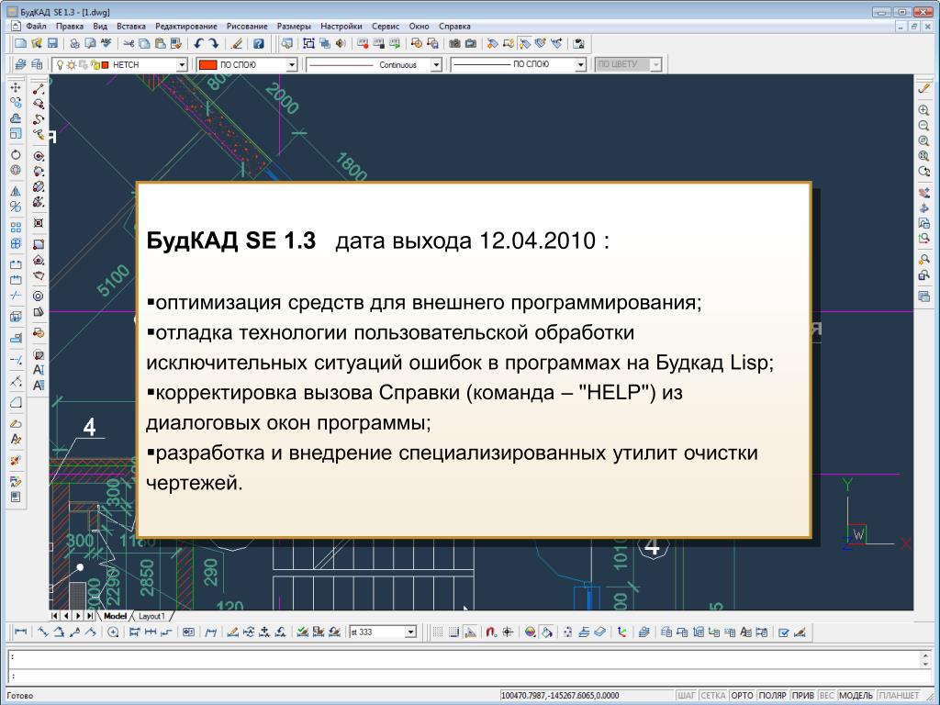
Task: Click the orange-red ПО СЛОЮ color swatch
Action: point(207,64)
